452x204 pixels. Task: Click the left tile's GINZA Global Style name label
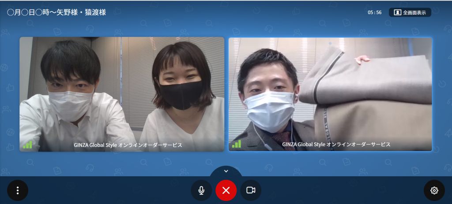point(128,145)
